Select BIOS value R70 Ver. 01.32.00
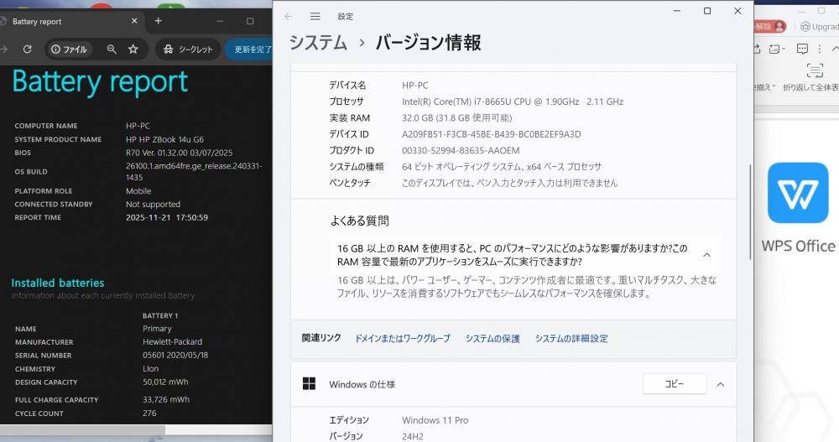The height and width of the screenshot is (442, 839). pos(180,153)
